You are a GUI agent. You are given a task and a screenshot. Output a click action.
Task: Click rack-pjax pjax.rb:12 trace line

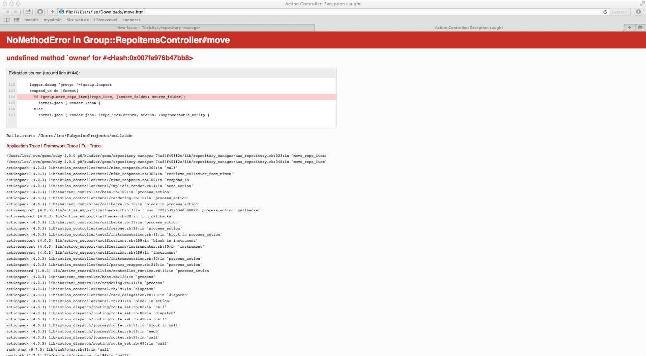(x=58, y=350)
